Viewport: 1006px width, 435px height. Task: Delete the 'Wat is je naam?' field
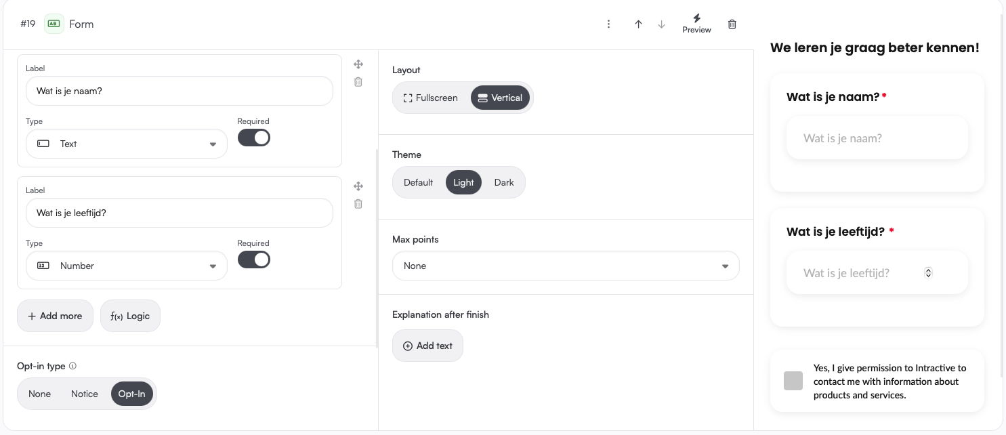(358, 82)
